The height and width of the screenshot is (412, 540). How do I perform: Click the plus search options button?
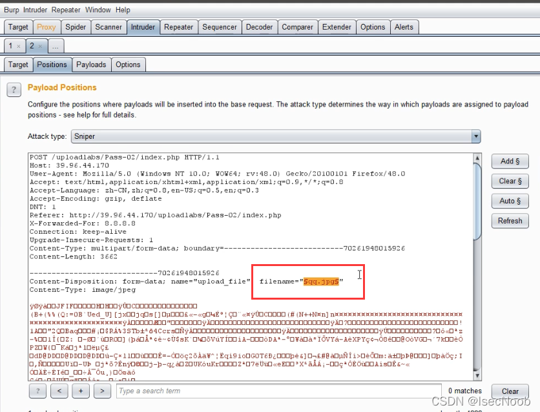click(x=81, y=391)
